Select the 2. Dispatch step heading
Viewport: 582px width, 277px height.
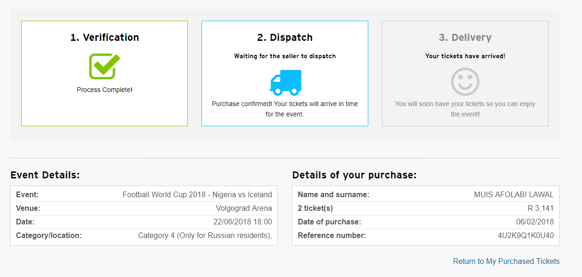(x=285, y=38)
